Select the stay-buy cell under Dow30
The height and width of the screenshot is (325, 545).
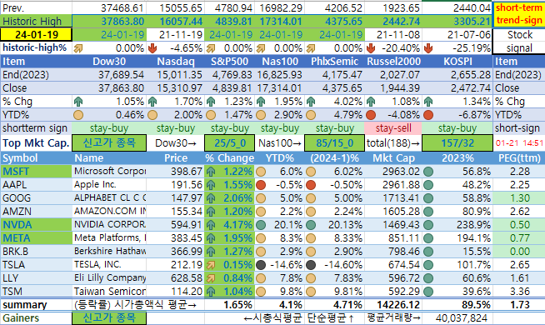[109, 128]
